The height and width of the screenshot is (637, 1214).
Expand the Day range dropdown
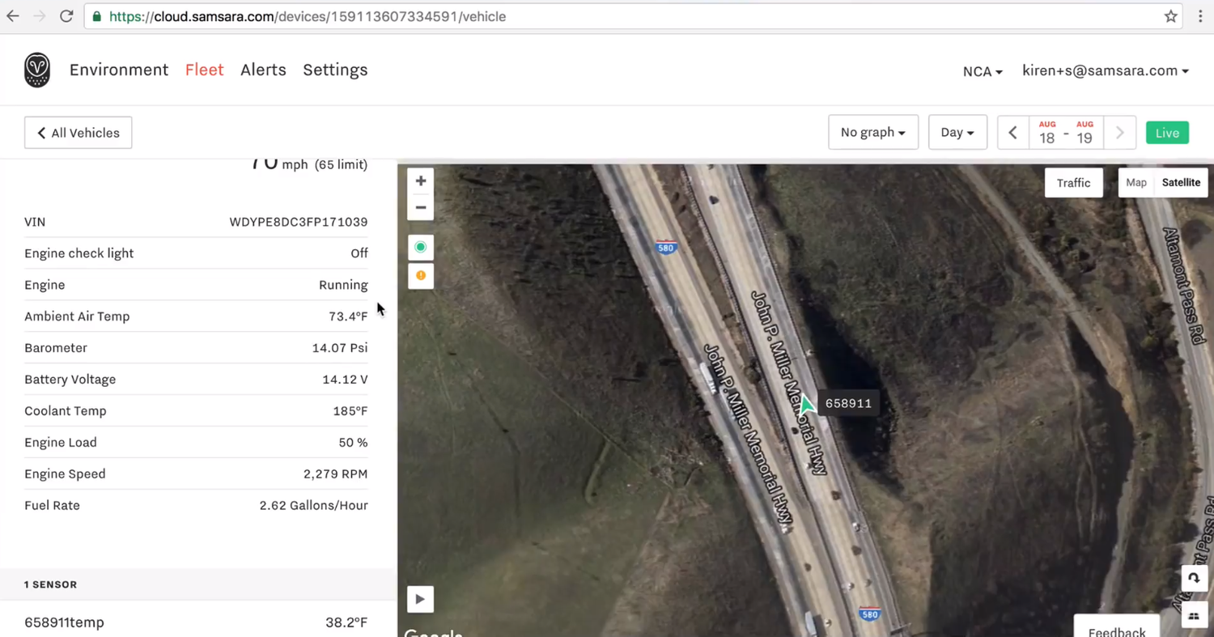tap(957, 133)
